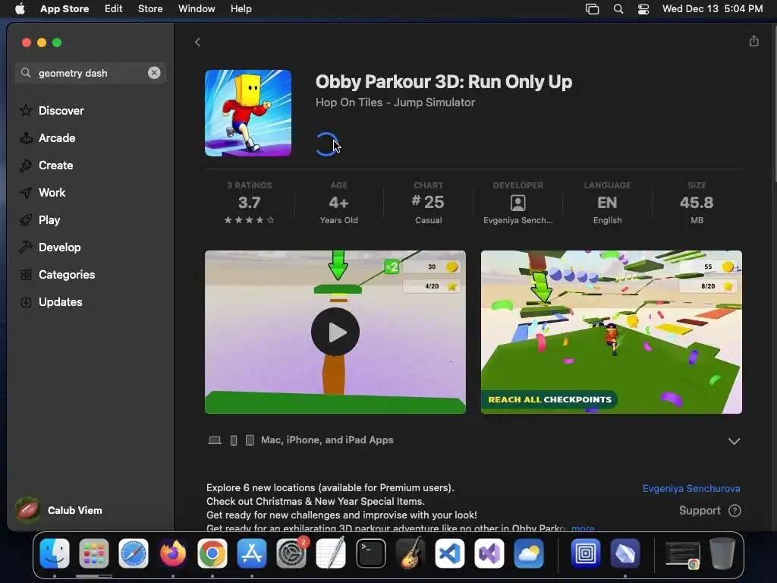
Task: Click the search field with geometry dash
Action: point(90,73)
